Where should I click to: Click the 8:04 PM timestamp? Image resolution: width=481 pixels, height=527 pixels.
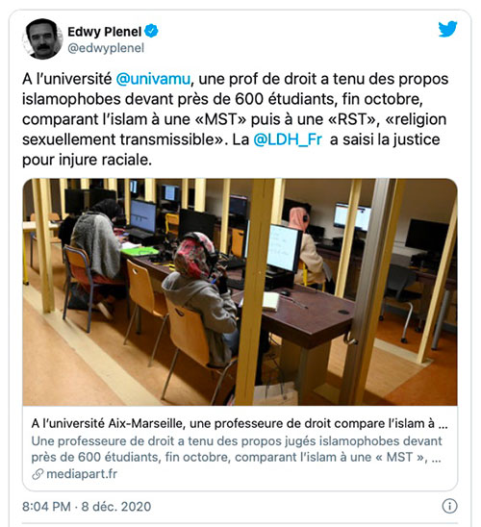[x=47, y=507]
